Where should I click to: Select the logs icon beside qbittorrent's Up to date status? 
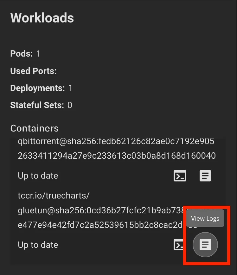[x=205, y=176]
